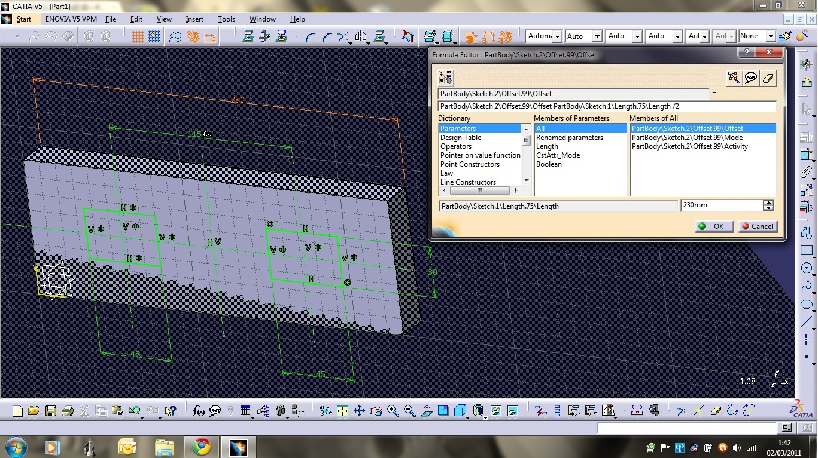Image resolution: width=818 pixels, height=458 pixels.
Task: Click the Fit All In icon
Action: click(x=342, y=410)
